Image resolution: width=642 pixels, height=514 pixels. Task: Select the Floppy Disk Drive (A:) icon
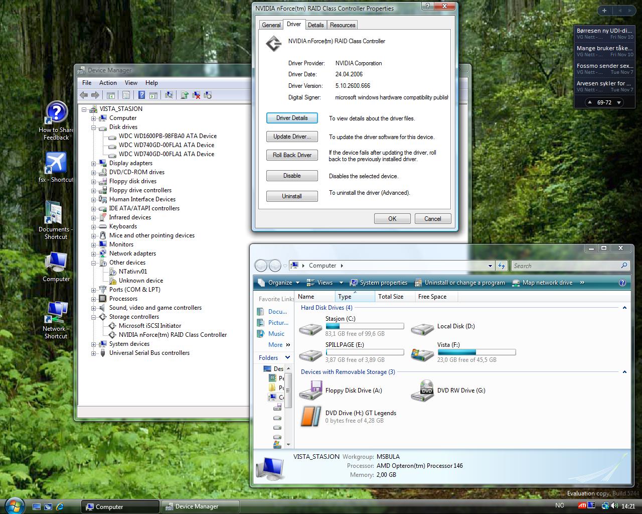coord(311,391)
